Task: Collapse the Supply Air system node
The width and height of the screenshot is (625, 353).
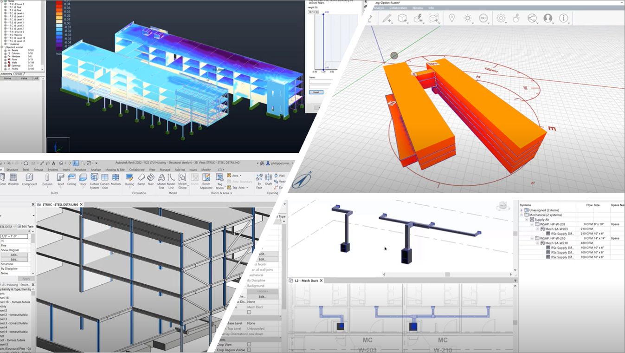Action: (x=527, y=219)
